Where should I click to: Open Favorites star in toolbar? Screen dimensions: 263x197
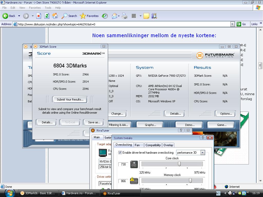89,16
